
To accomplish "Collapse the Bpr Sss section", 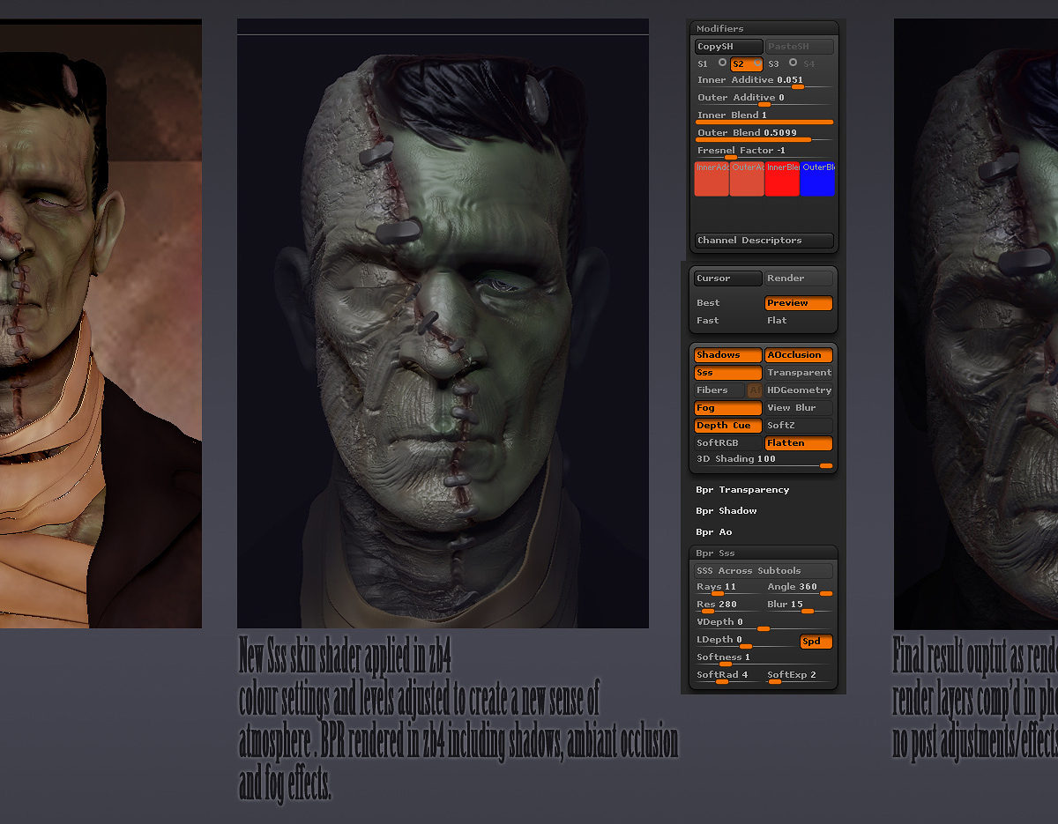I will pyautogui.click(x=764, y=553).
